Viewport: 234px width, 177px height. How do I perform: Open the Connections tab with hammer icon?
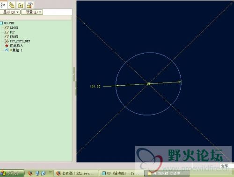coord(29,5)
